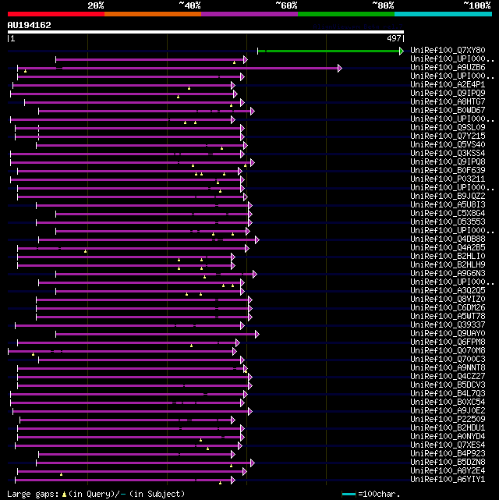Select the UniRef100_Q5VS40 label
Viewport: 499px width, 500px height.
coord(448,145)
